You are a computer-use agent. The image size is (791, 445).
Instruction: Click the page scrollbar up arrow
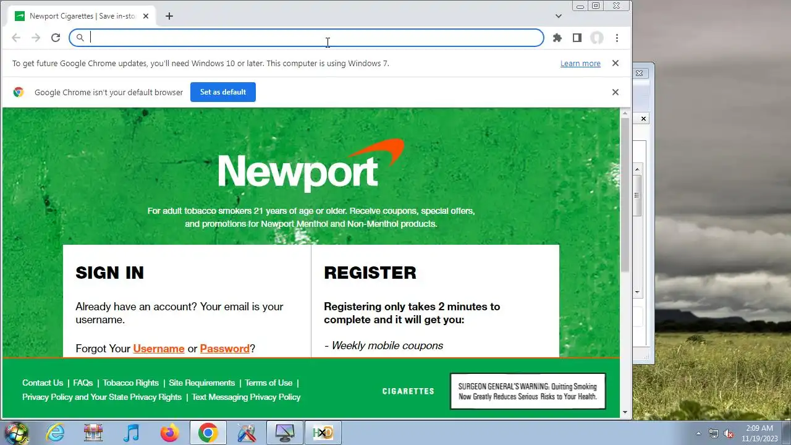click(x=625, y=112)
